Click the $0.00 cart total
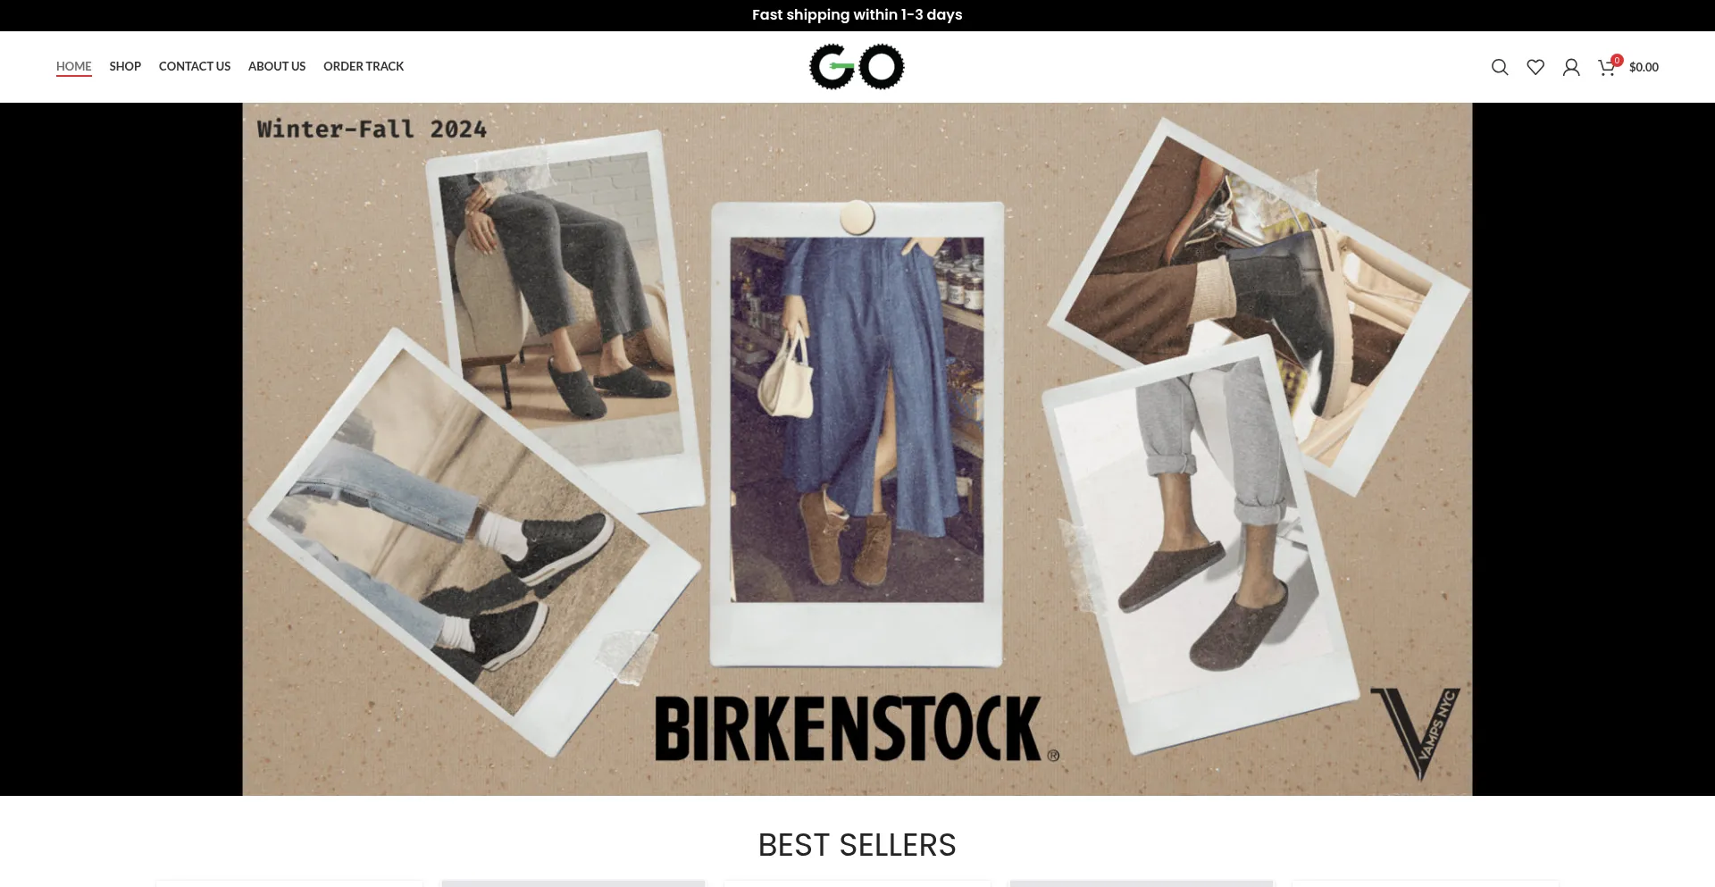The height and width of the screenshot is (887, 1715). [x=1644, y=67]
